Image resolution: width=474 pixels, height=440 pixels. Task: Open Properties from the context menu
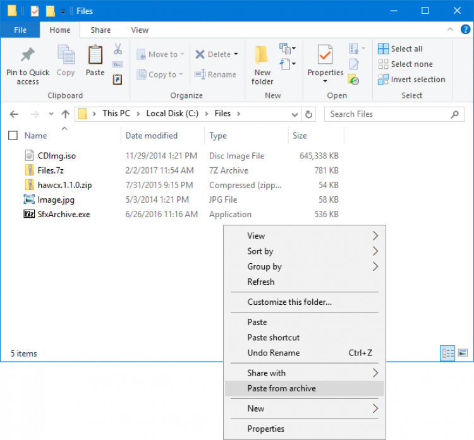pos(305,429)
